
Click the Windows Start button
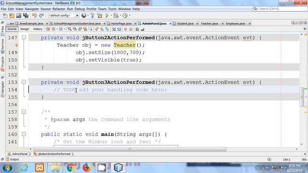pyautogui.click(x=7, y=168)
